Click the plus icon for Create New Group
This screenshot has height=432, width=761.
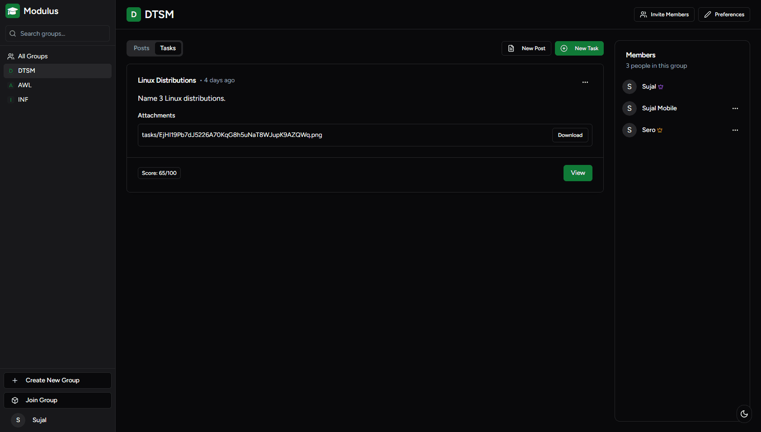(15, 380)
